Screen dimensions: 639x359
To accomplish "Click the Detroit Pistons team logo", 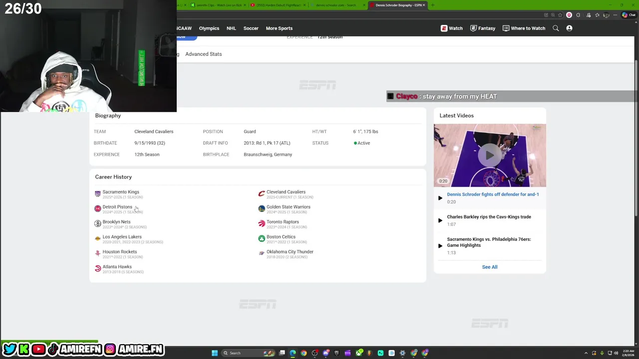I will click(x=98, y=208).
